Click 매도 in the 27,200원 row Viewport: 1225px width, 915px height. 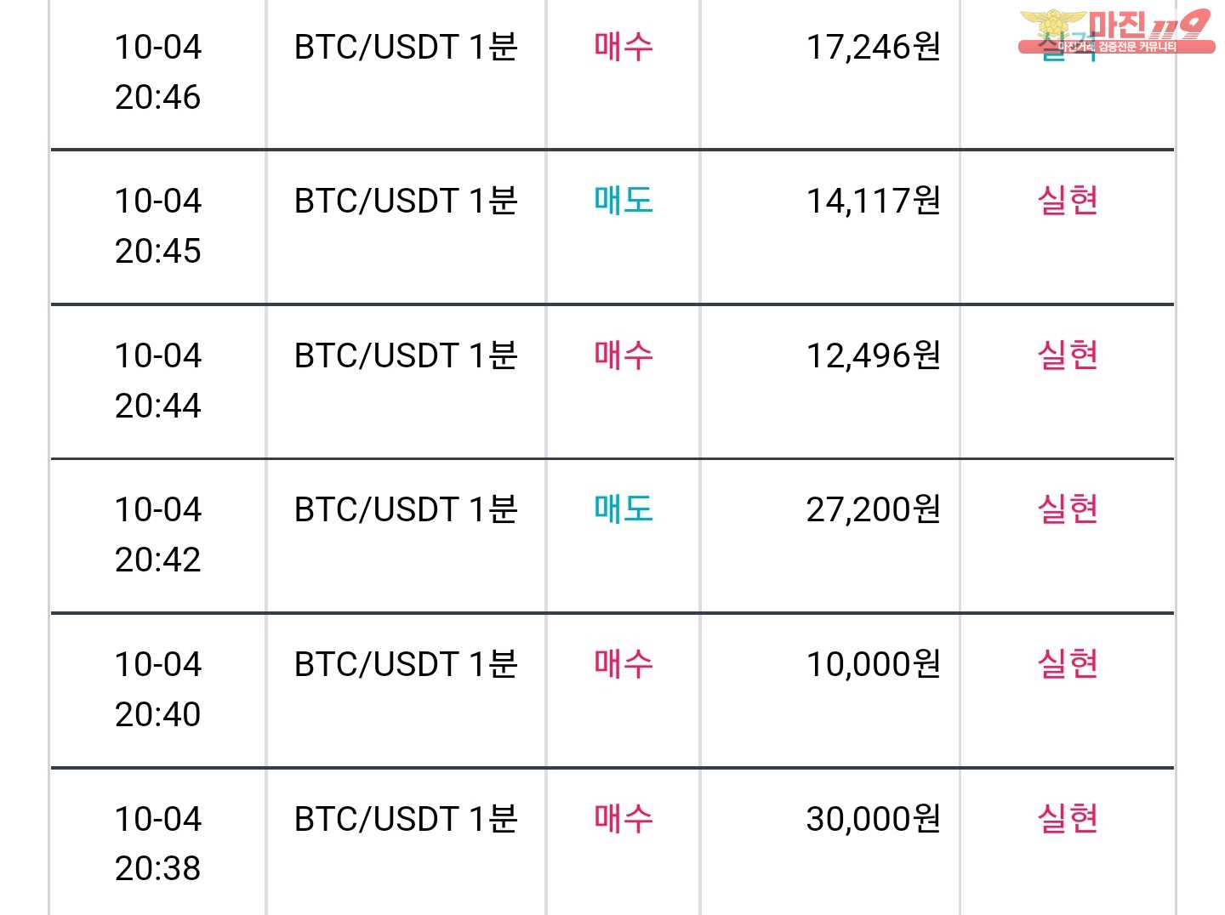coord(624,509)
